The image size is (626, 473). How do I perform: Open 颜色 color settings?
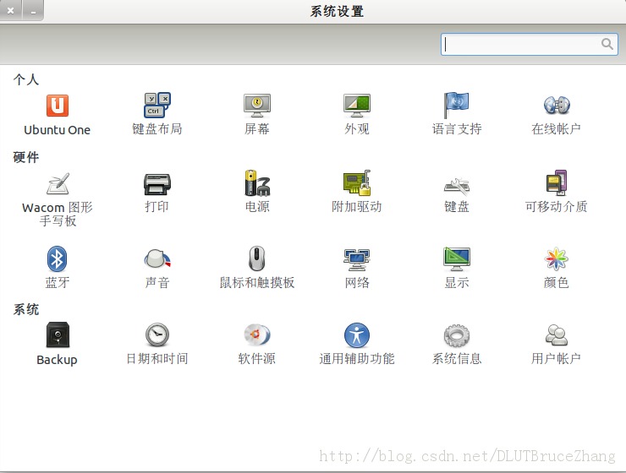(x=556, y=259)
